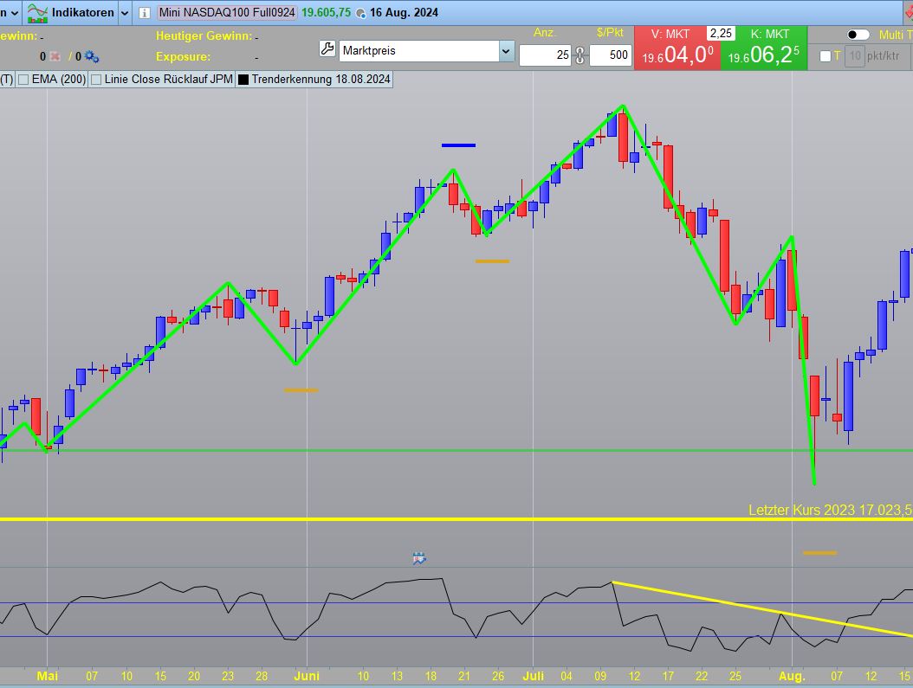
Task: Open the Marktpreis order type combo box
Action: [425, 51]
